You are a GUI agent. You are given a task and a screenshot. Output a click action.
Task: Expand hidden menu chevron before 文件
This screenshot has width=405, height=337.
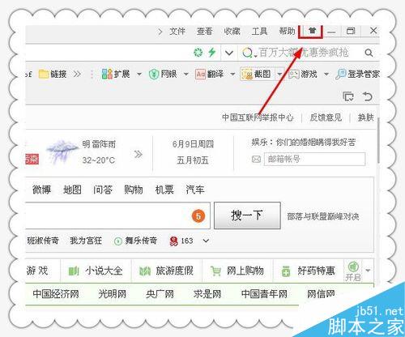click(160, 32)
